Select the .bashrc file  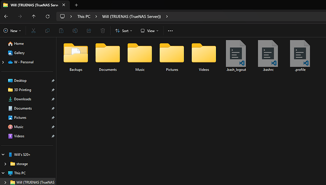[268, 56]
